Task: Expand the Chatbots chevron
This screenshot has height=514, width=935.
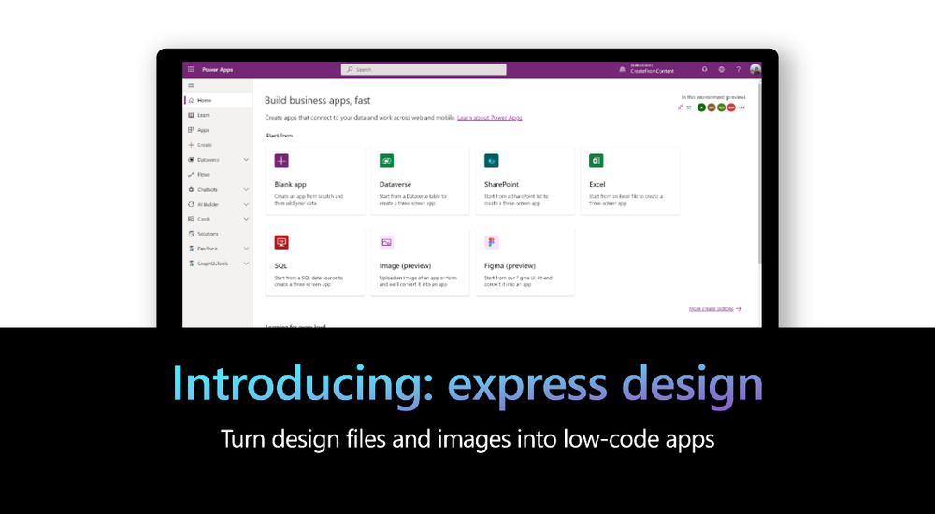Action: pos(246,189)
